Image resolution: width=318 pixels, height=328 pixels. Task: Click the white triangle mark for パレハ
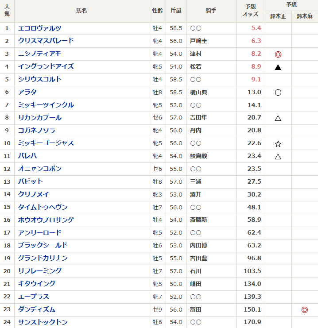278,156
